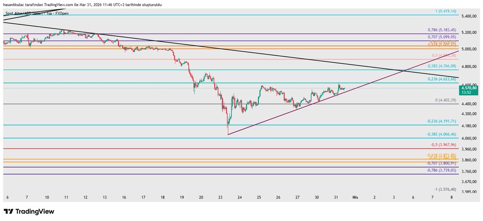Image resolution: width=483 pixels, height=221 pixels.
Task: Click date label 16 on time axis
Action: [124, 198]
